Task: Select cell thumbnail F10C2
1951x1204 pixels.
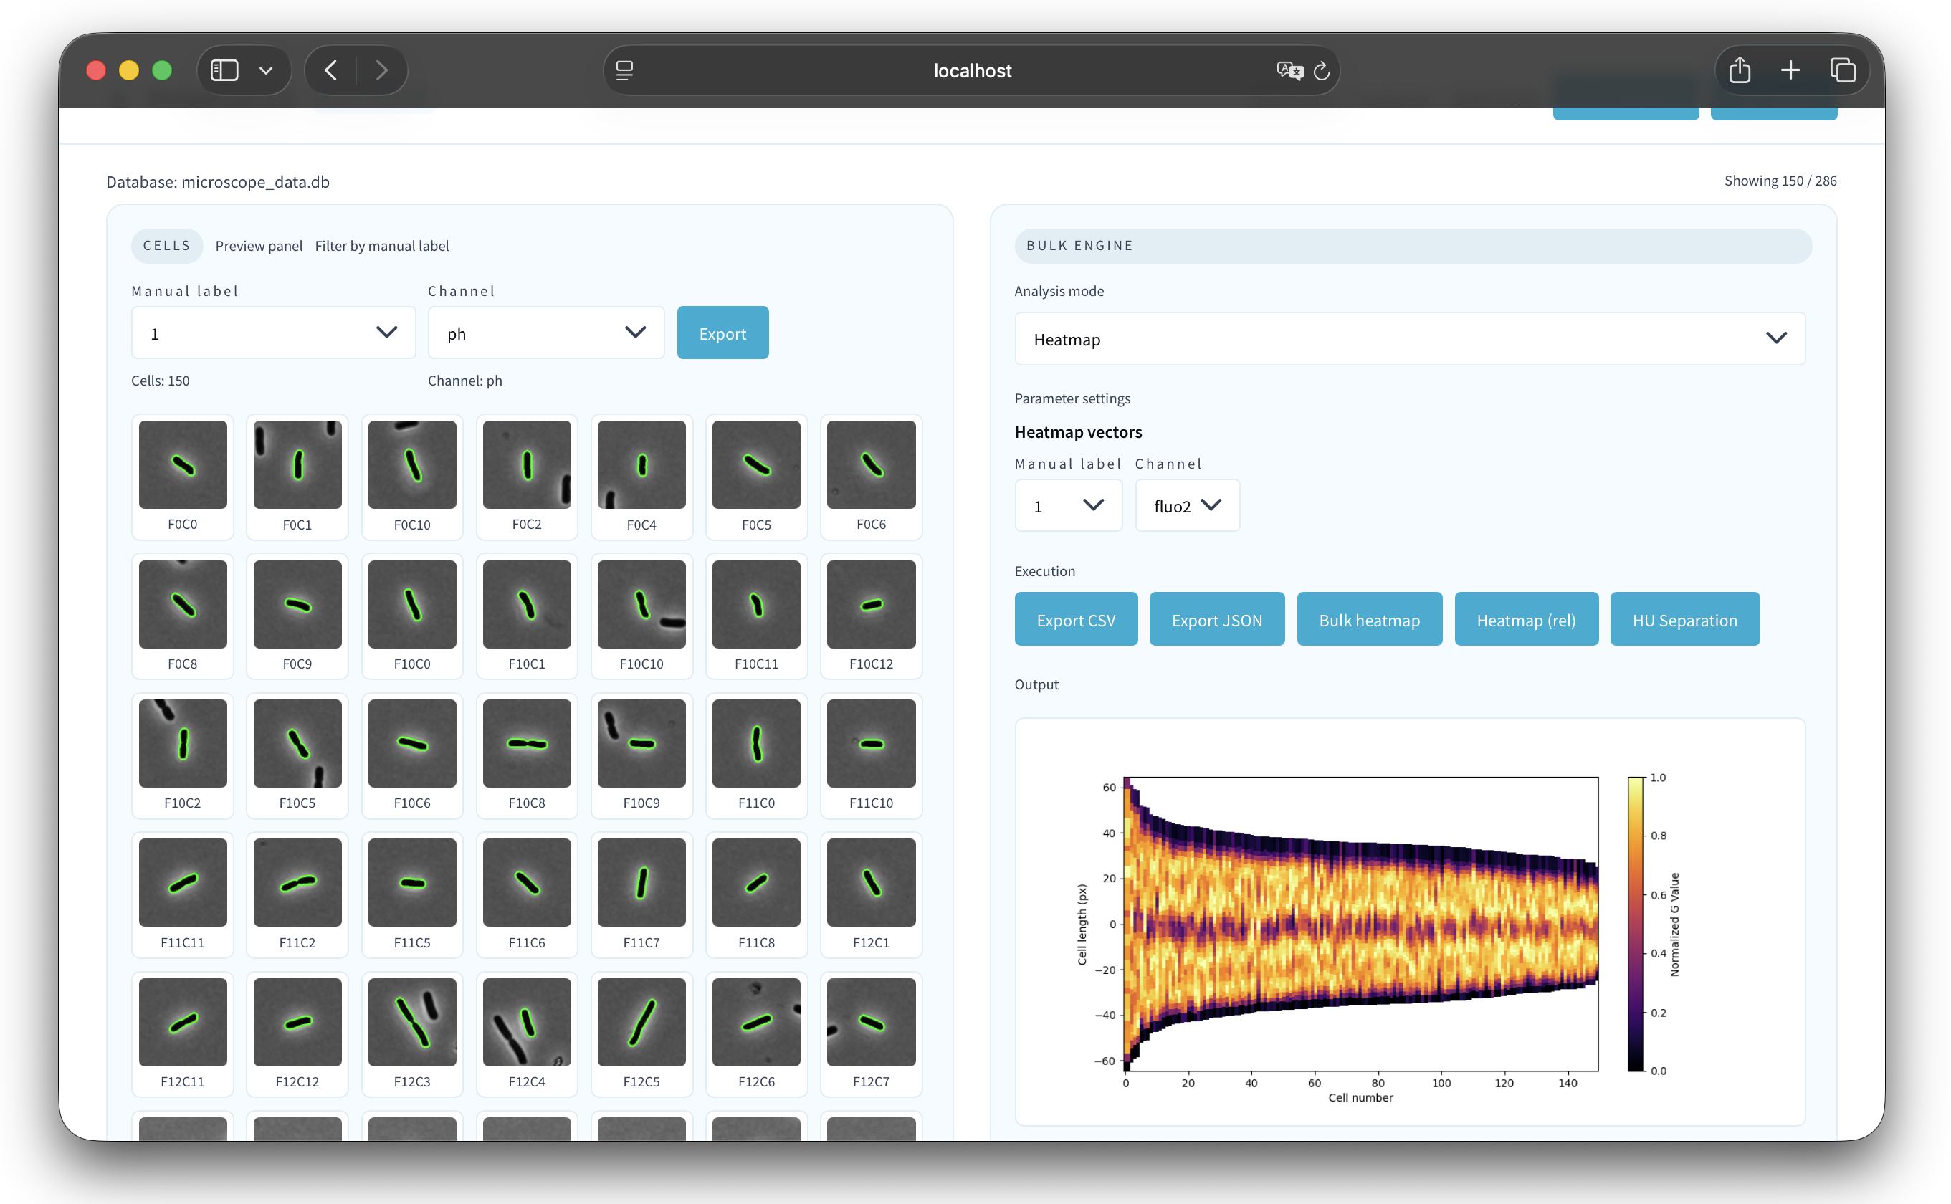Action: 182,755
